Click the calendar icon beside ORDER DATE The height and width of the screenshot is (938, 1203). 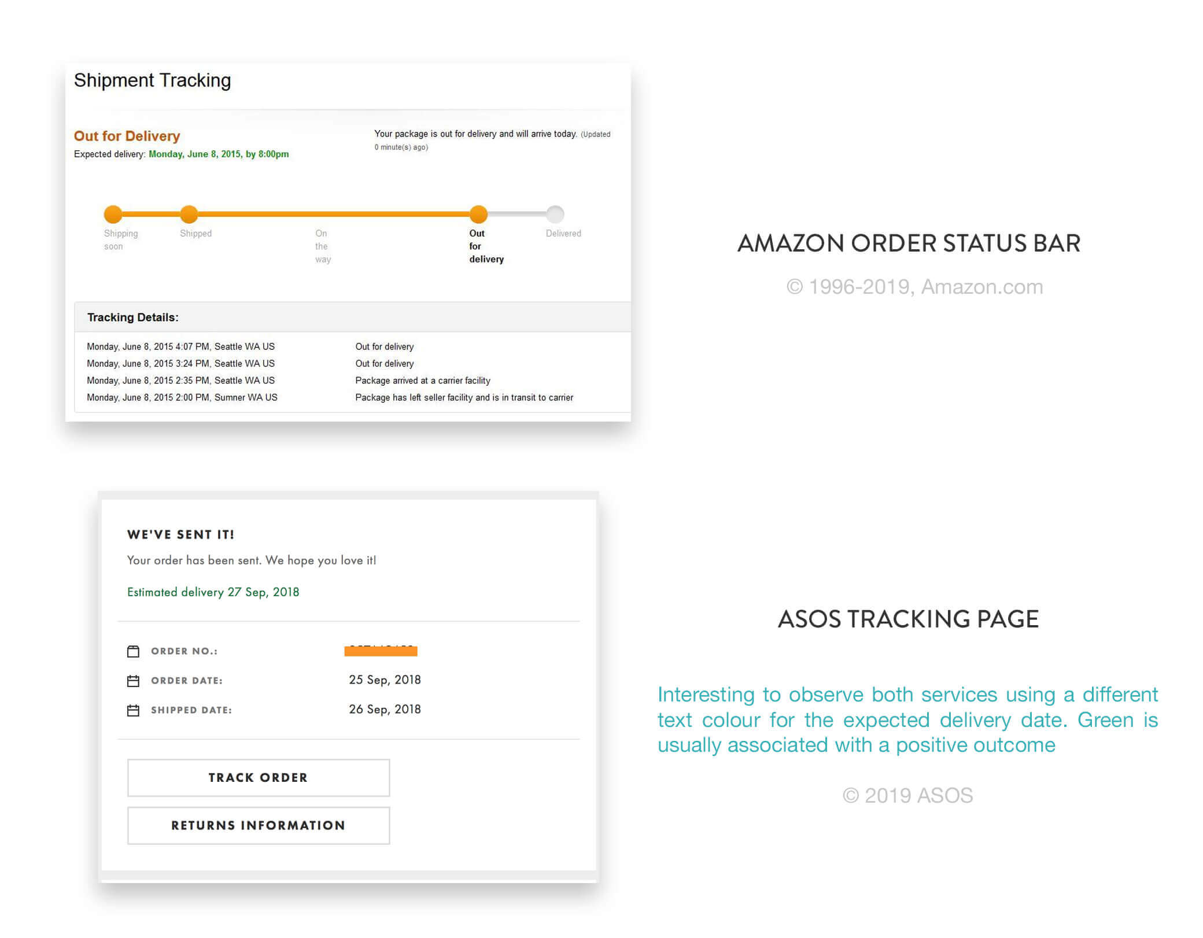tap(133, 681)
